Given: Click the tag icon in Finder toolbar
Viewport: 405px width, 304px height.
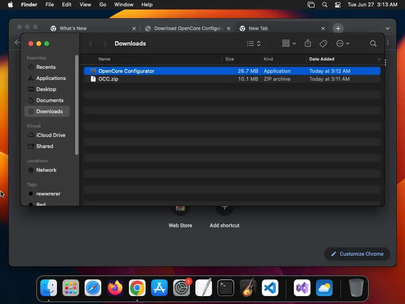Looking at the screenshot, I should [323, 44].
